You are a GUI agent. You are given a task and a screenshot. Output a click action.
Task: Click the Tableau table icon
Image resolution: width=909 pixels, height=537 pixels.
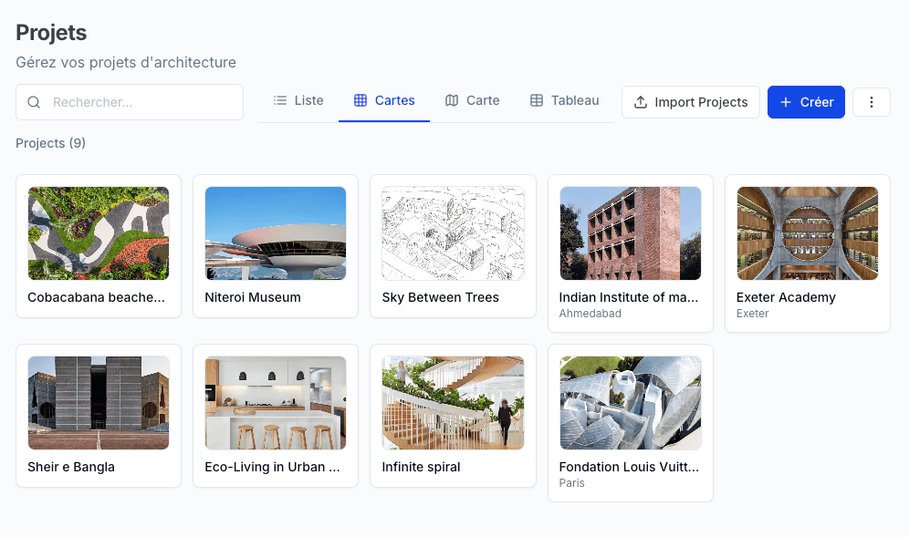[537, 101]
